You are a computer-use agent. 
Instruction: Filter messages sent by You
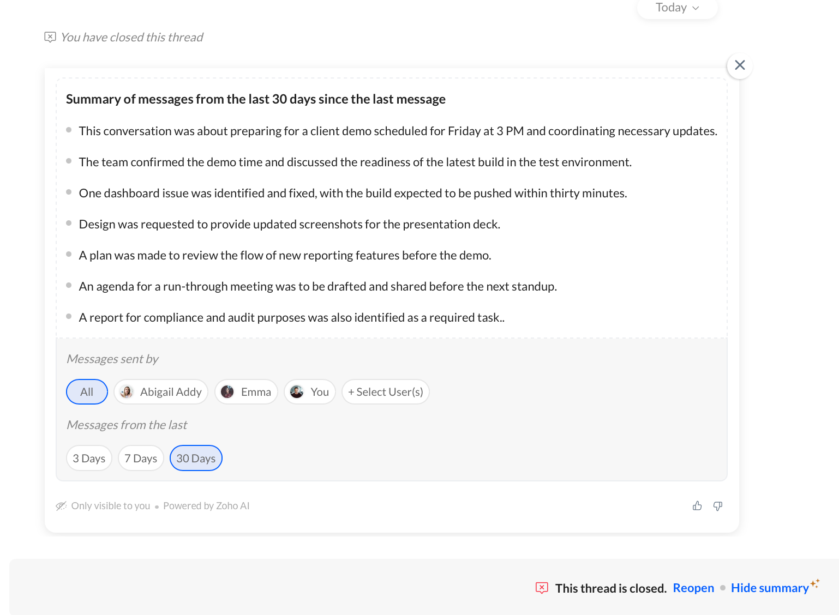310,392
